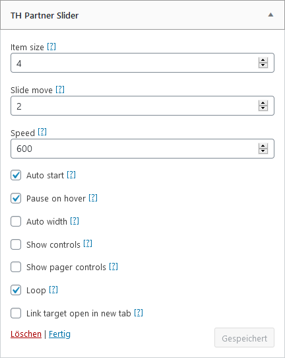This screenshot has height=358, width=285.
Task: Disable the Auto start checkbox
Action: (x=16, y=175)
